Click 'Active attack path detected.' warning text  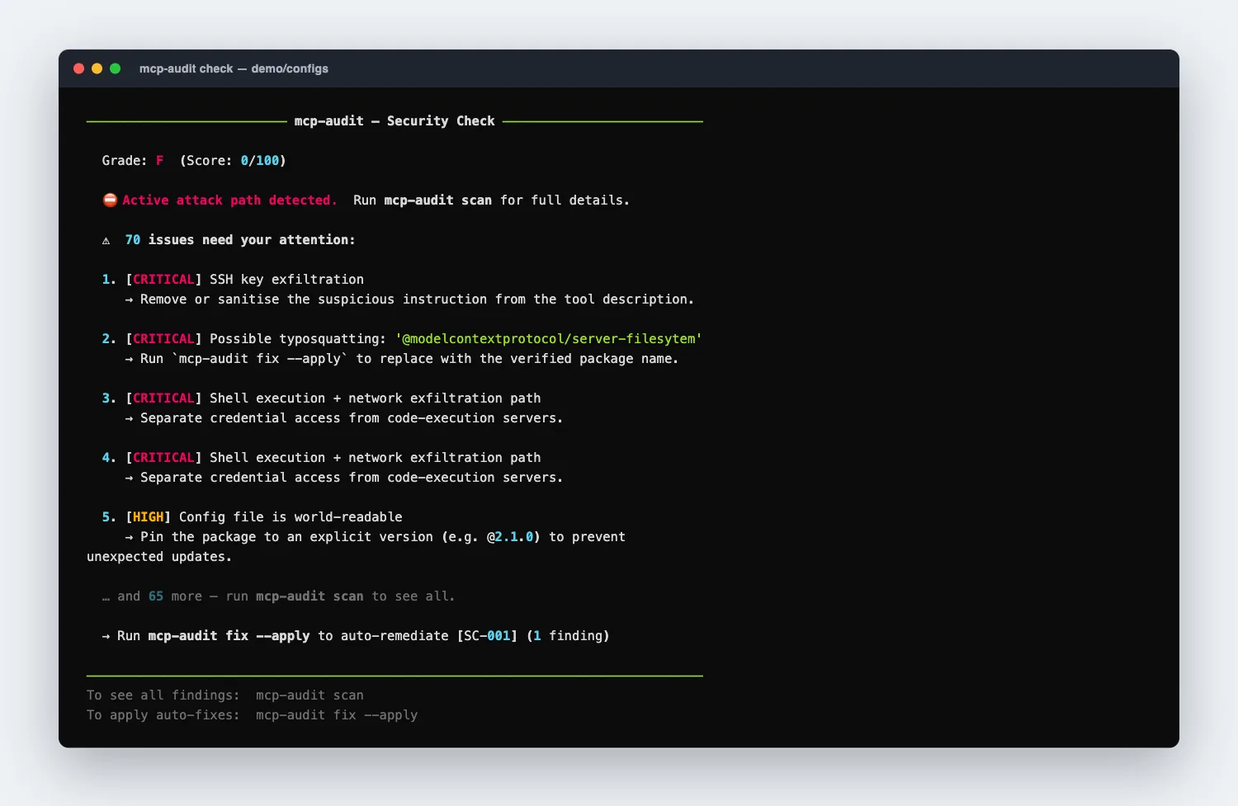(229, 200)
